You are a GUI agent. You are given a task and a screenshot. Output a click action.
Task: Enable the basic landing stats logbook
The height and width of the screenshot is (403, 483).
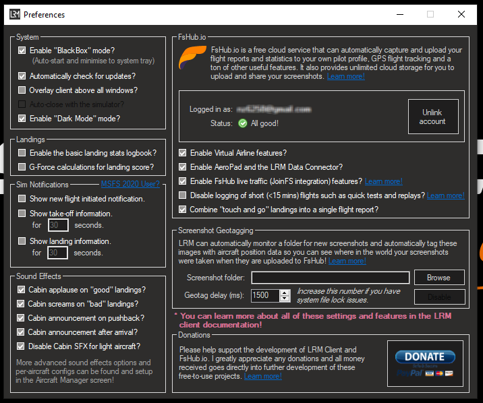[22, 152]
